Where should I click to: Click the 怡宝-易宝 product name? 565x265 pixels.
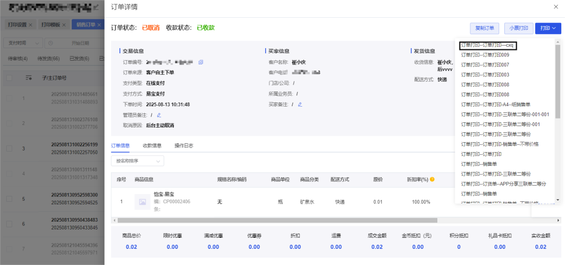click(164, 194)
